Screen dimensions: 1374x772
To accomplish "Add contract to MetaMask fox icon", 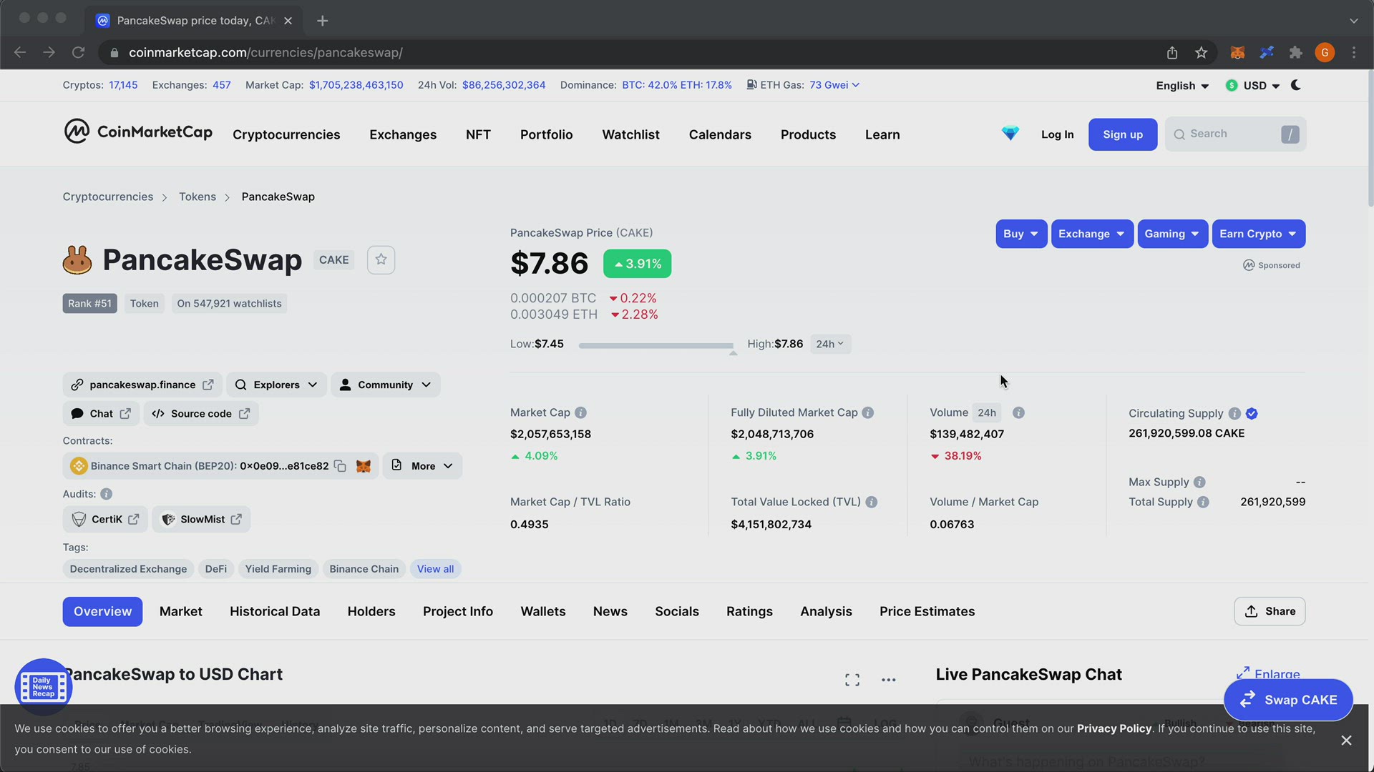I will coord(364,466).
